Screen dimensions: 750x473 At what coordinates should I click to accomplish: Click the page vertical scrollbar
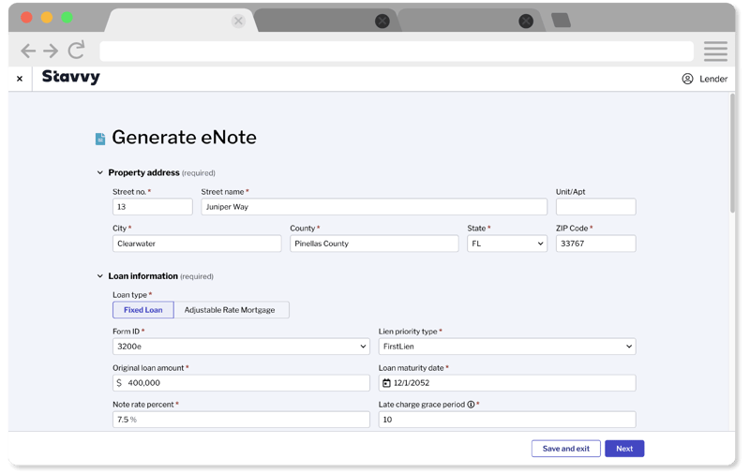click(732, 153)
